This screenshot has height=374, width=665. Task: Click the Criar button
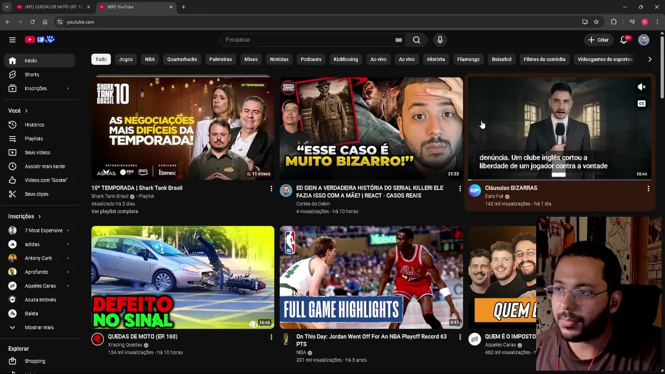point(598,39)
